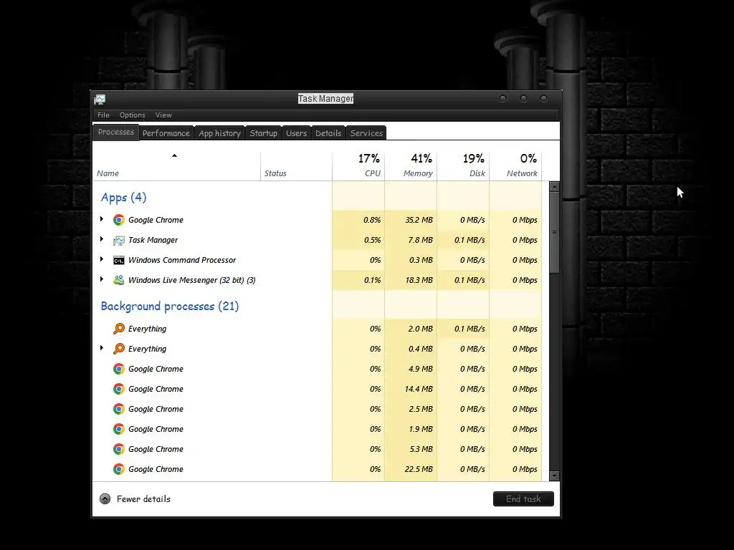
Task: Click the scrollbar up arrow
Action: pyautogui.click(x=554, y=187)
